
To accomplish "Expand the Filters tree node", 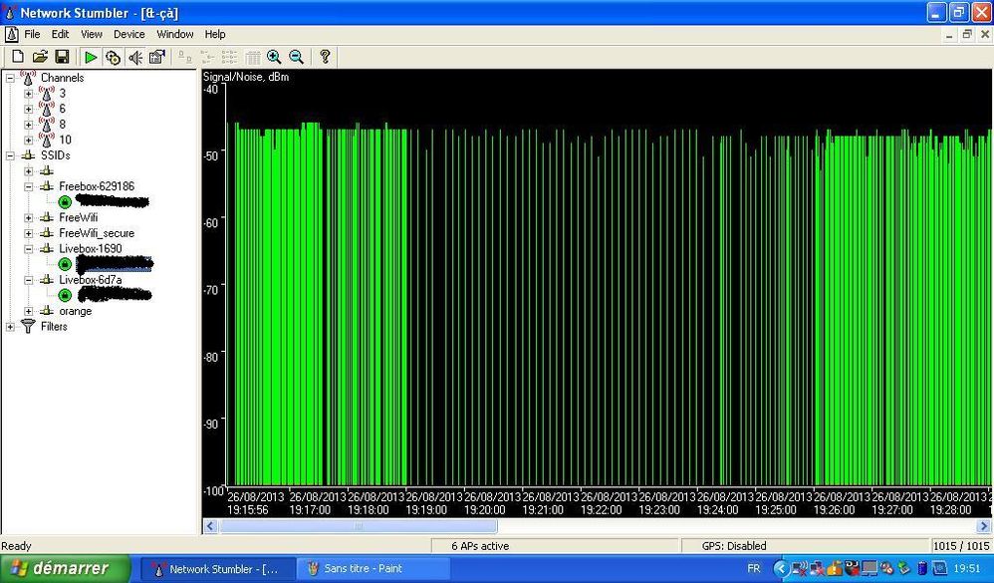I will click(x=11, y=327).
